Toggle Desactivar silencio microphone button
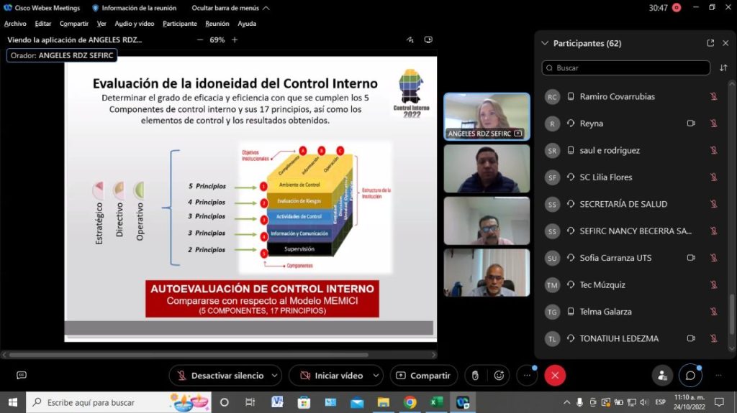Image resolution: width=737 pixels, height=413 pixels. coord(220,375)
